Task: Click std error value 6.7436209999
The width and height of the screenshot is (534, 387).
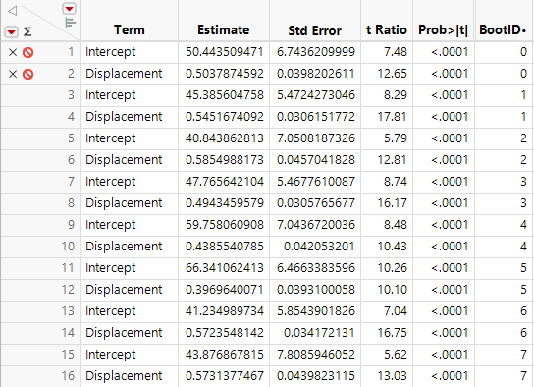Action: (316, 52)
